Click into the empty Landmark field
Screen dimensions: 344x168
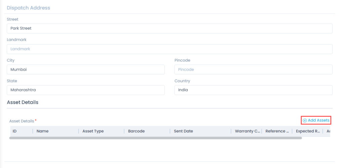pyautogui.click(x=169, y=49)
